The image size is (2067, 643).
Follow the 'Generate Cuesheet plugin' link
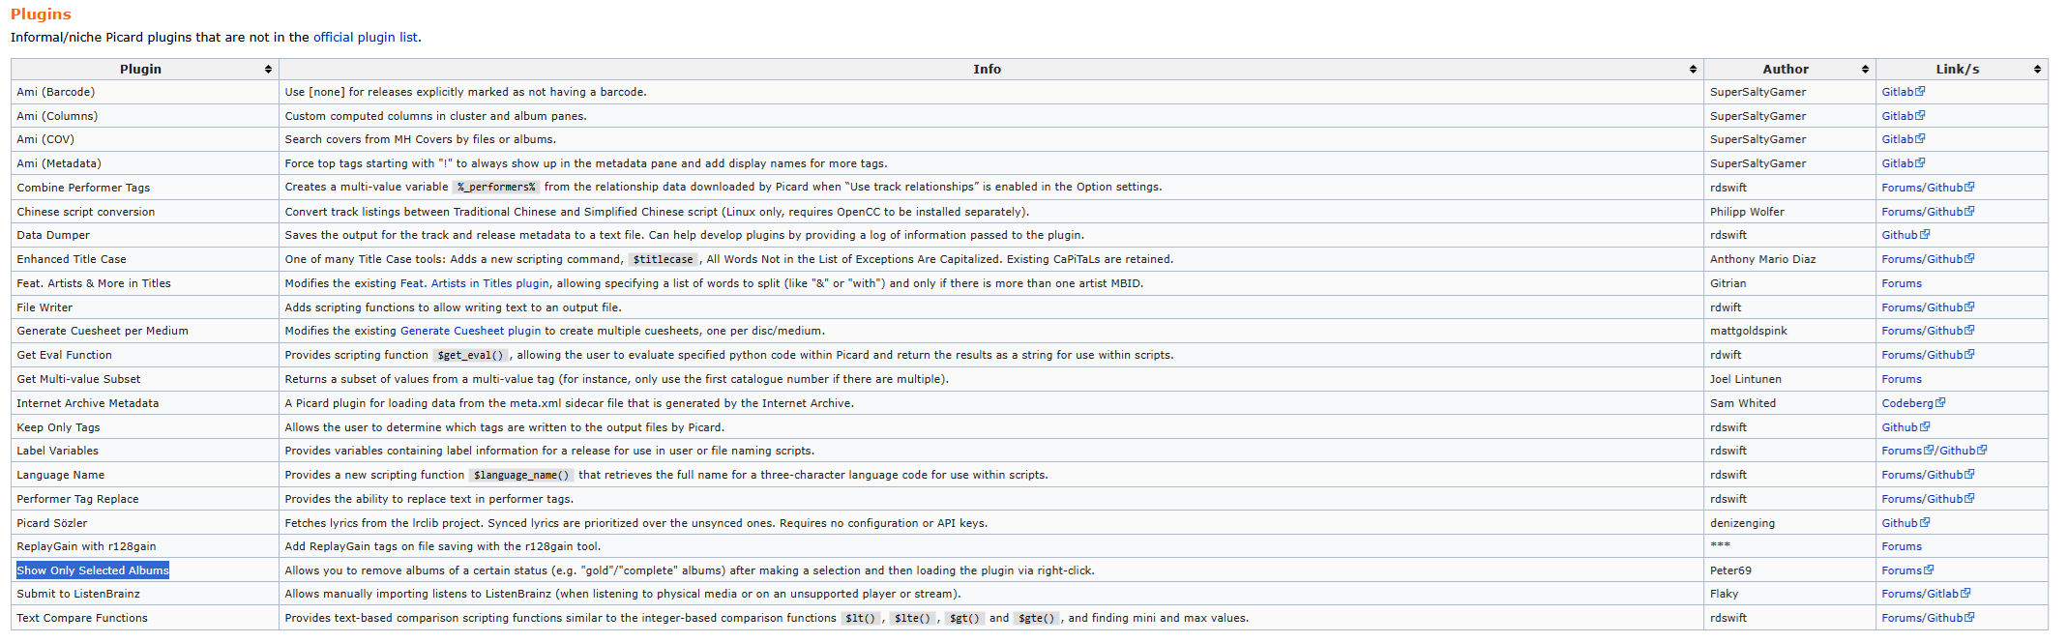pos(471,331)
